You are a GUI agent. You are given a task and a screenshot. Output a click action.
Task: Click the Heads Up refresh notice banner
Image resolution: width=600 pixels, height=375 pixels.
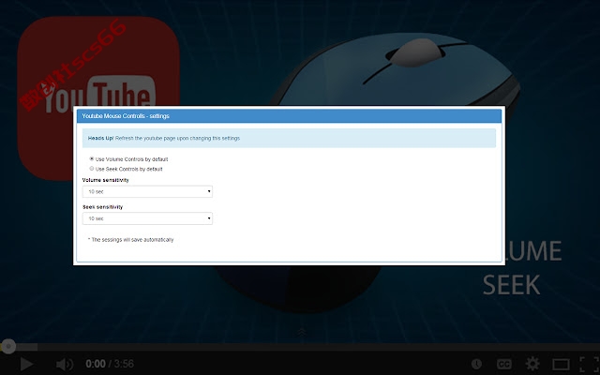coord(289,138)
